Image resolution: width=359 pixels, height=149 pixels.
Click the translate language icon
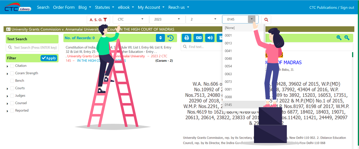198,38
